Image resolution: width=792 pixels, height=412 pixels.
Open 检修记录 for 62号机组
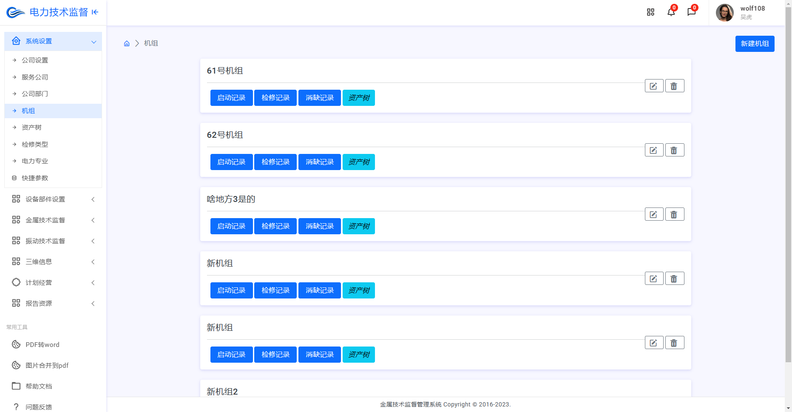[275, 162]
